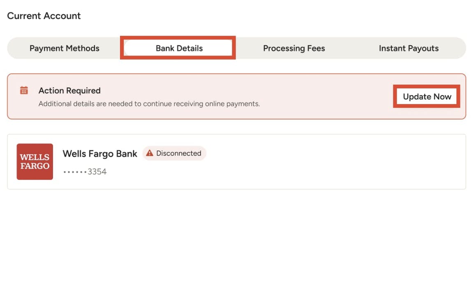
Task: Click the Action Required notification banner
Action: click(x=236, y=96)
